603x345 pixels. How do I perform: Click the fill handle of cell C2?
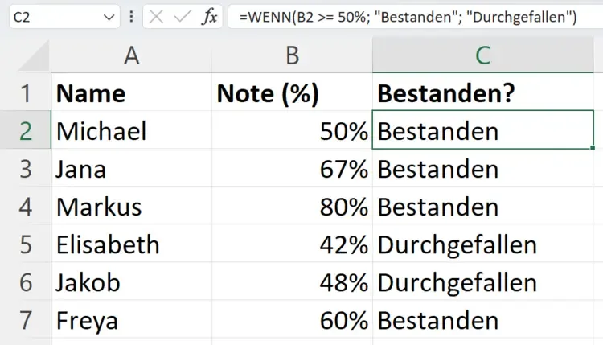pos(593,148)
